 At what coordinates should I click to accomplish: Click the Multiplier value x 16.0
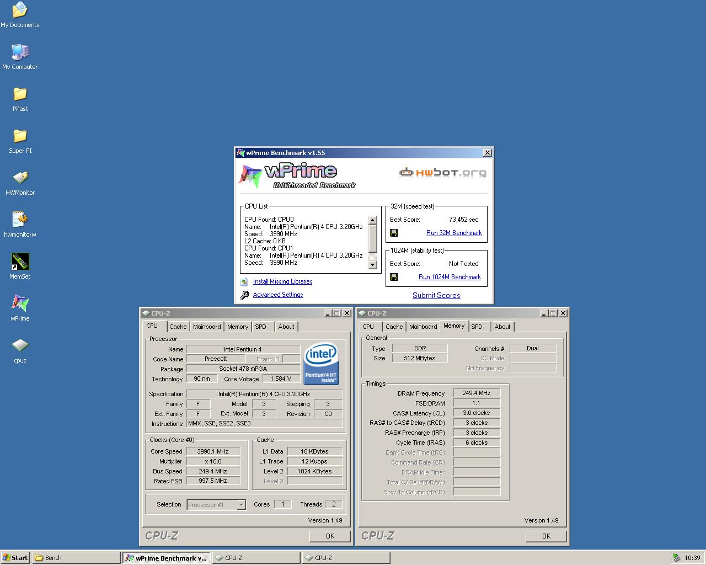click(x=213, y=461)
